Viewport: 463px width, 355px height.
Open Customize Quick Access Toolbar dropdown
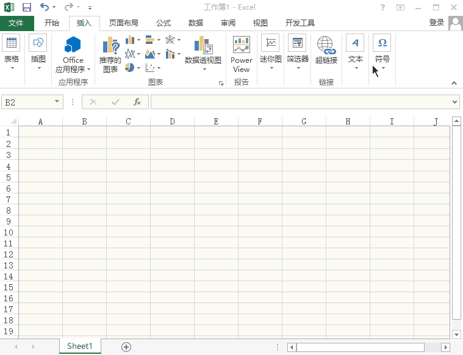90,8
